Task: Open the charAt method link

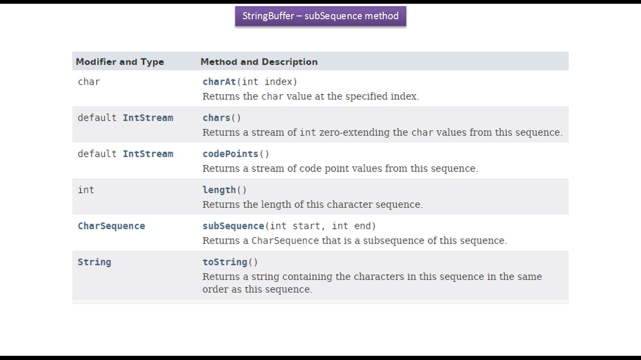Action: 219,82
